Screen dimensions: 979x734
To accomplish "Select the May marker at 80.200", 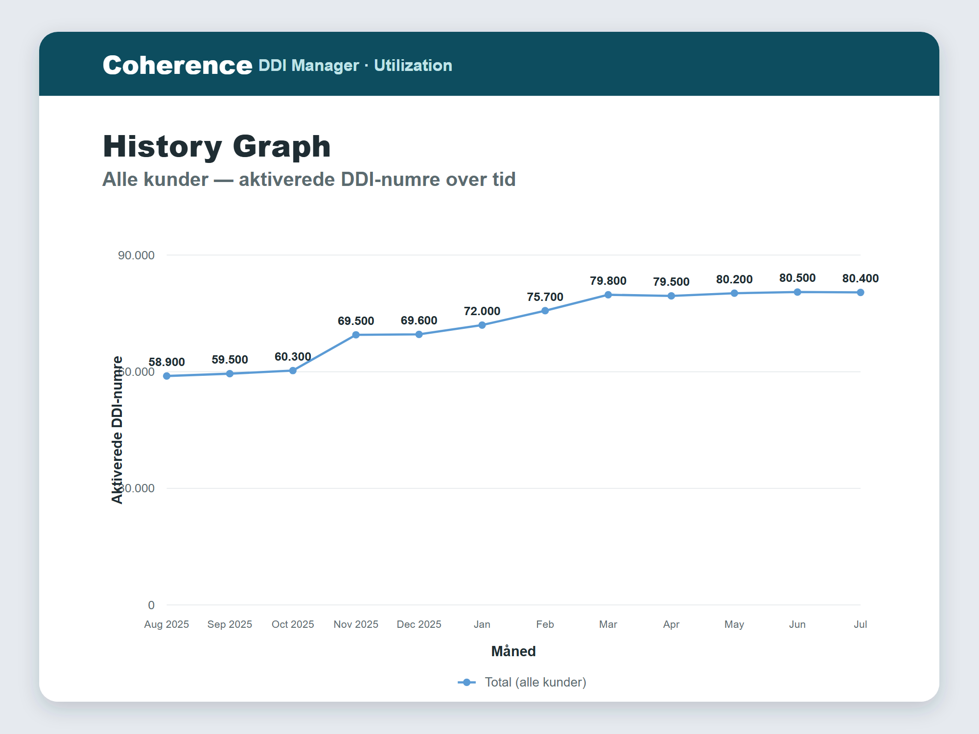I will [734, 293].
